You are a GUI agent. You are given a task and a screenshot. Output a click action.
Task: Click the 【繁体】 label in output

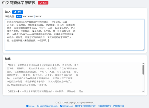(11, 65)
